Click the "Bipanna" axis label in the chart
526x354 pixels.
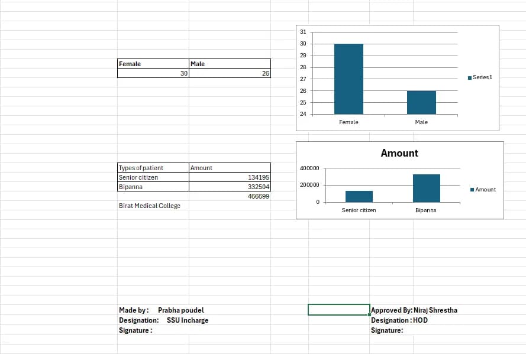click(x=425, y=210)
